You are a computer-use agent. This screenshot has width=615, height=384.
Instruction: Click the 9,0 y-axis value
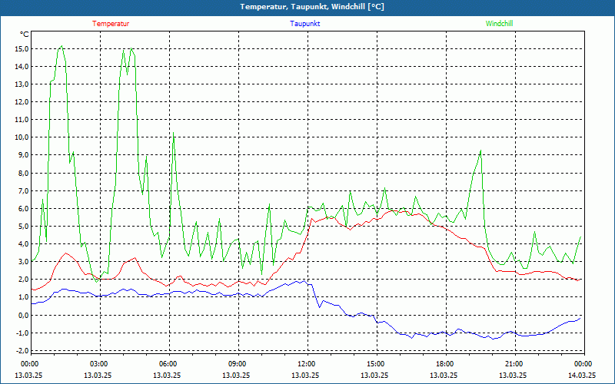coord(23,155)
